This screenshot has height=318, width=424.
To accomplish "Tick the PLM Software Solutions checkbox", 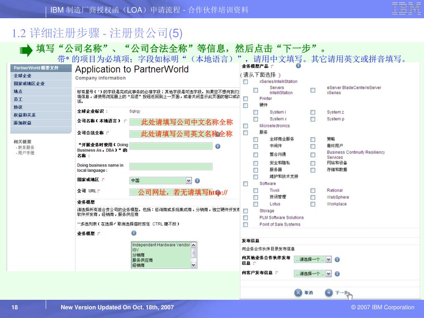I will click(x=246, y=218).
